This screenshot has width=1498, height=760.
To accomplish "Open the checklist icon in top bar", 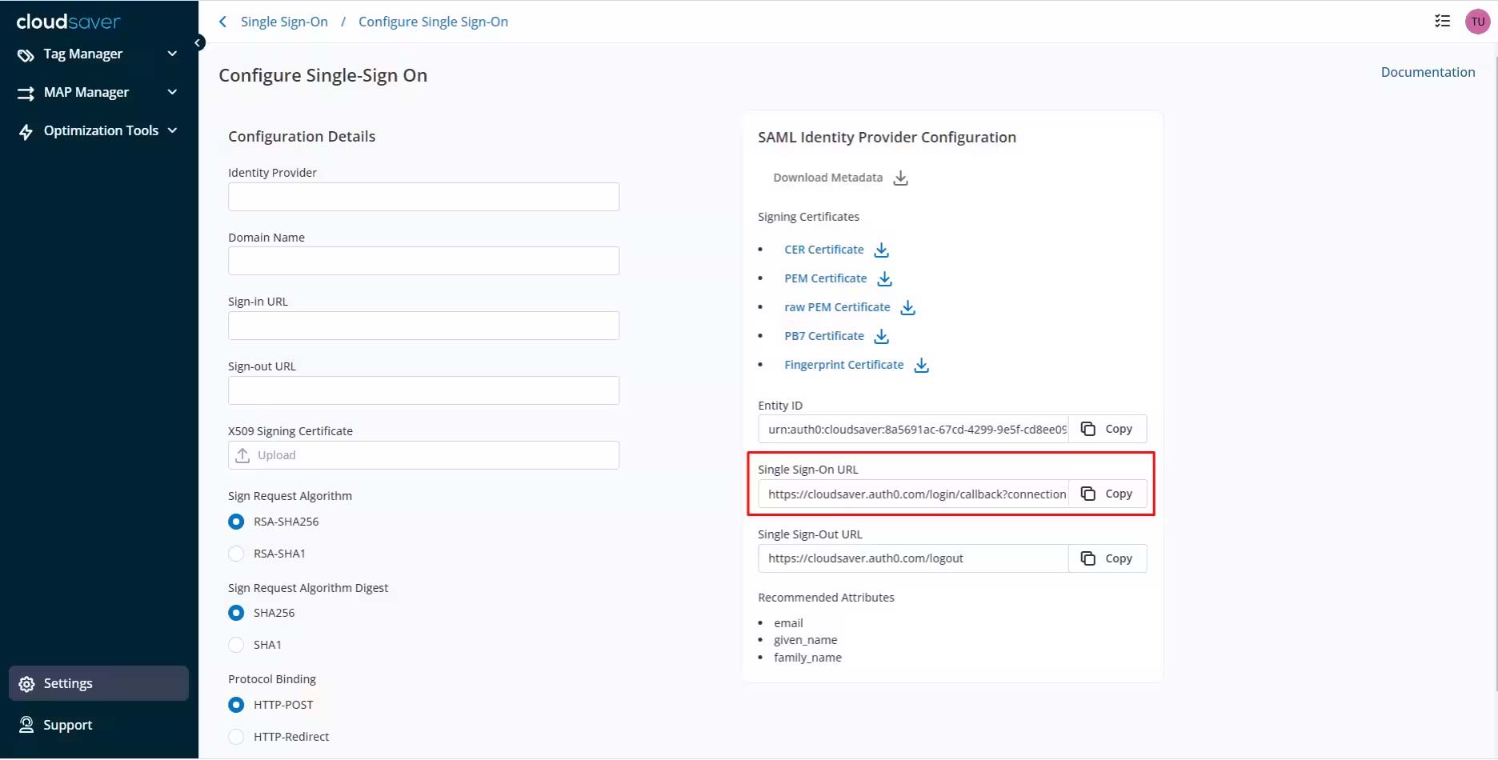I will pos(1442,22).
